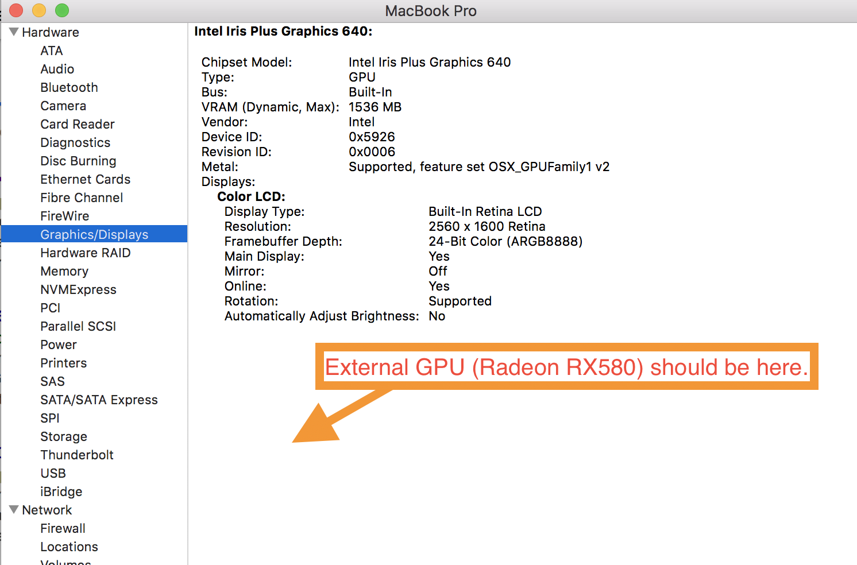This screenshot has width=857, height=565.
Task: Select Parallel SCSI entry
Action: pyautogui.click(x=78, y=326)
